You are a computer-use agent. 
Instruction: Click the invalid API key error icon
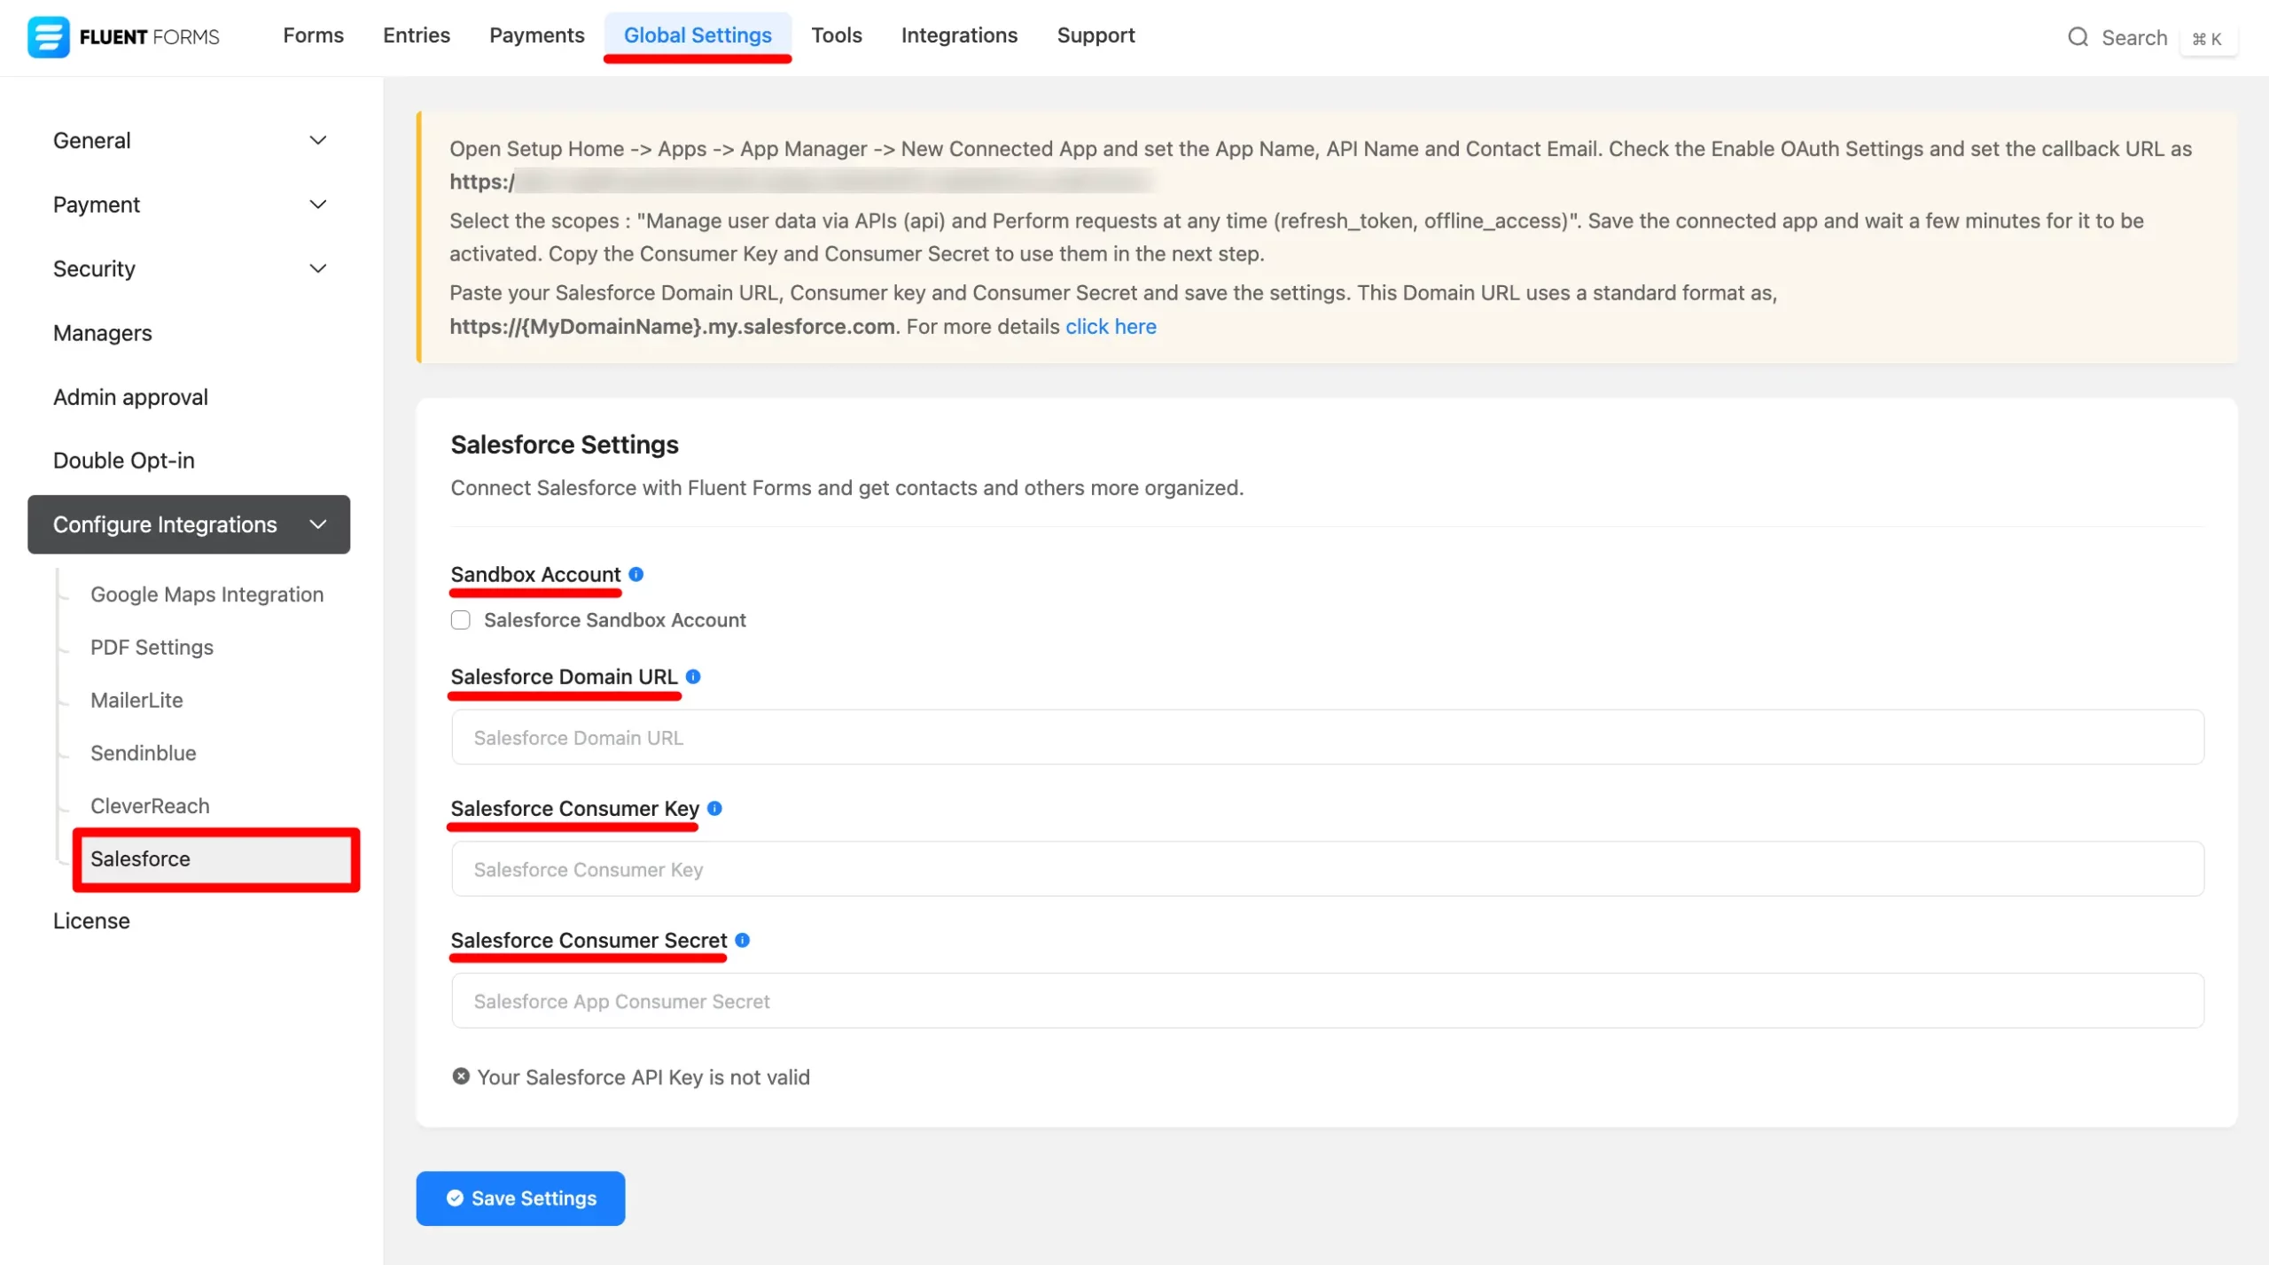[461, 1076]
